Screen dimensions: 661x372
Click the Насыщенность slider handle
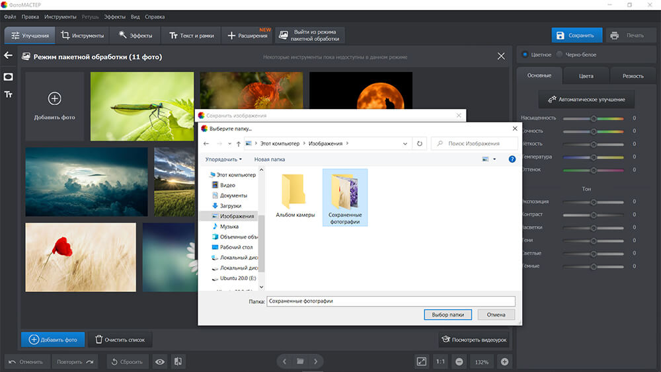point(594,118)
